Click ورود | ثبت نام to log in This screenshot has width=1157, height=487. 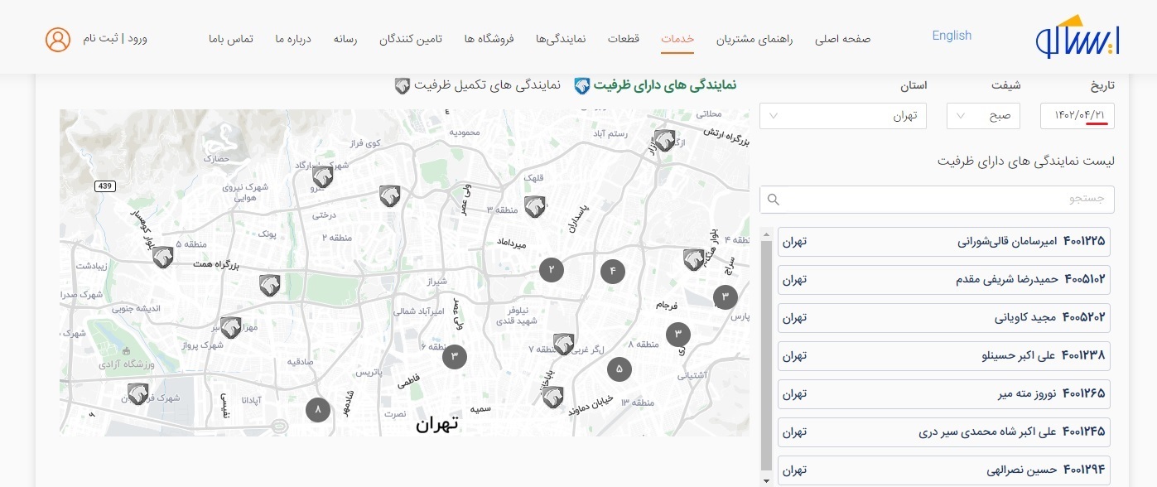(118, 38)
